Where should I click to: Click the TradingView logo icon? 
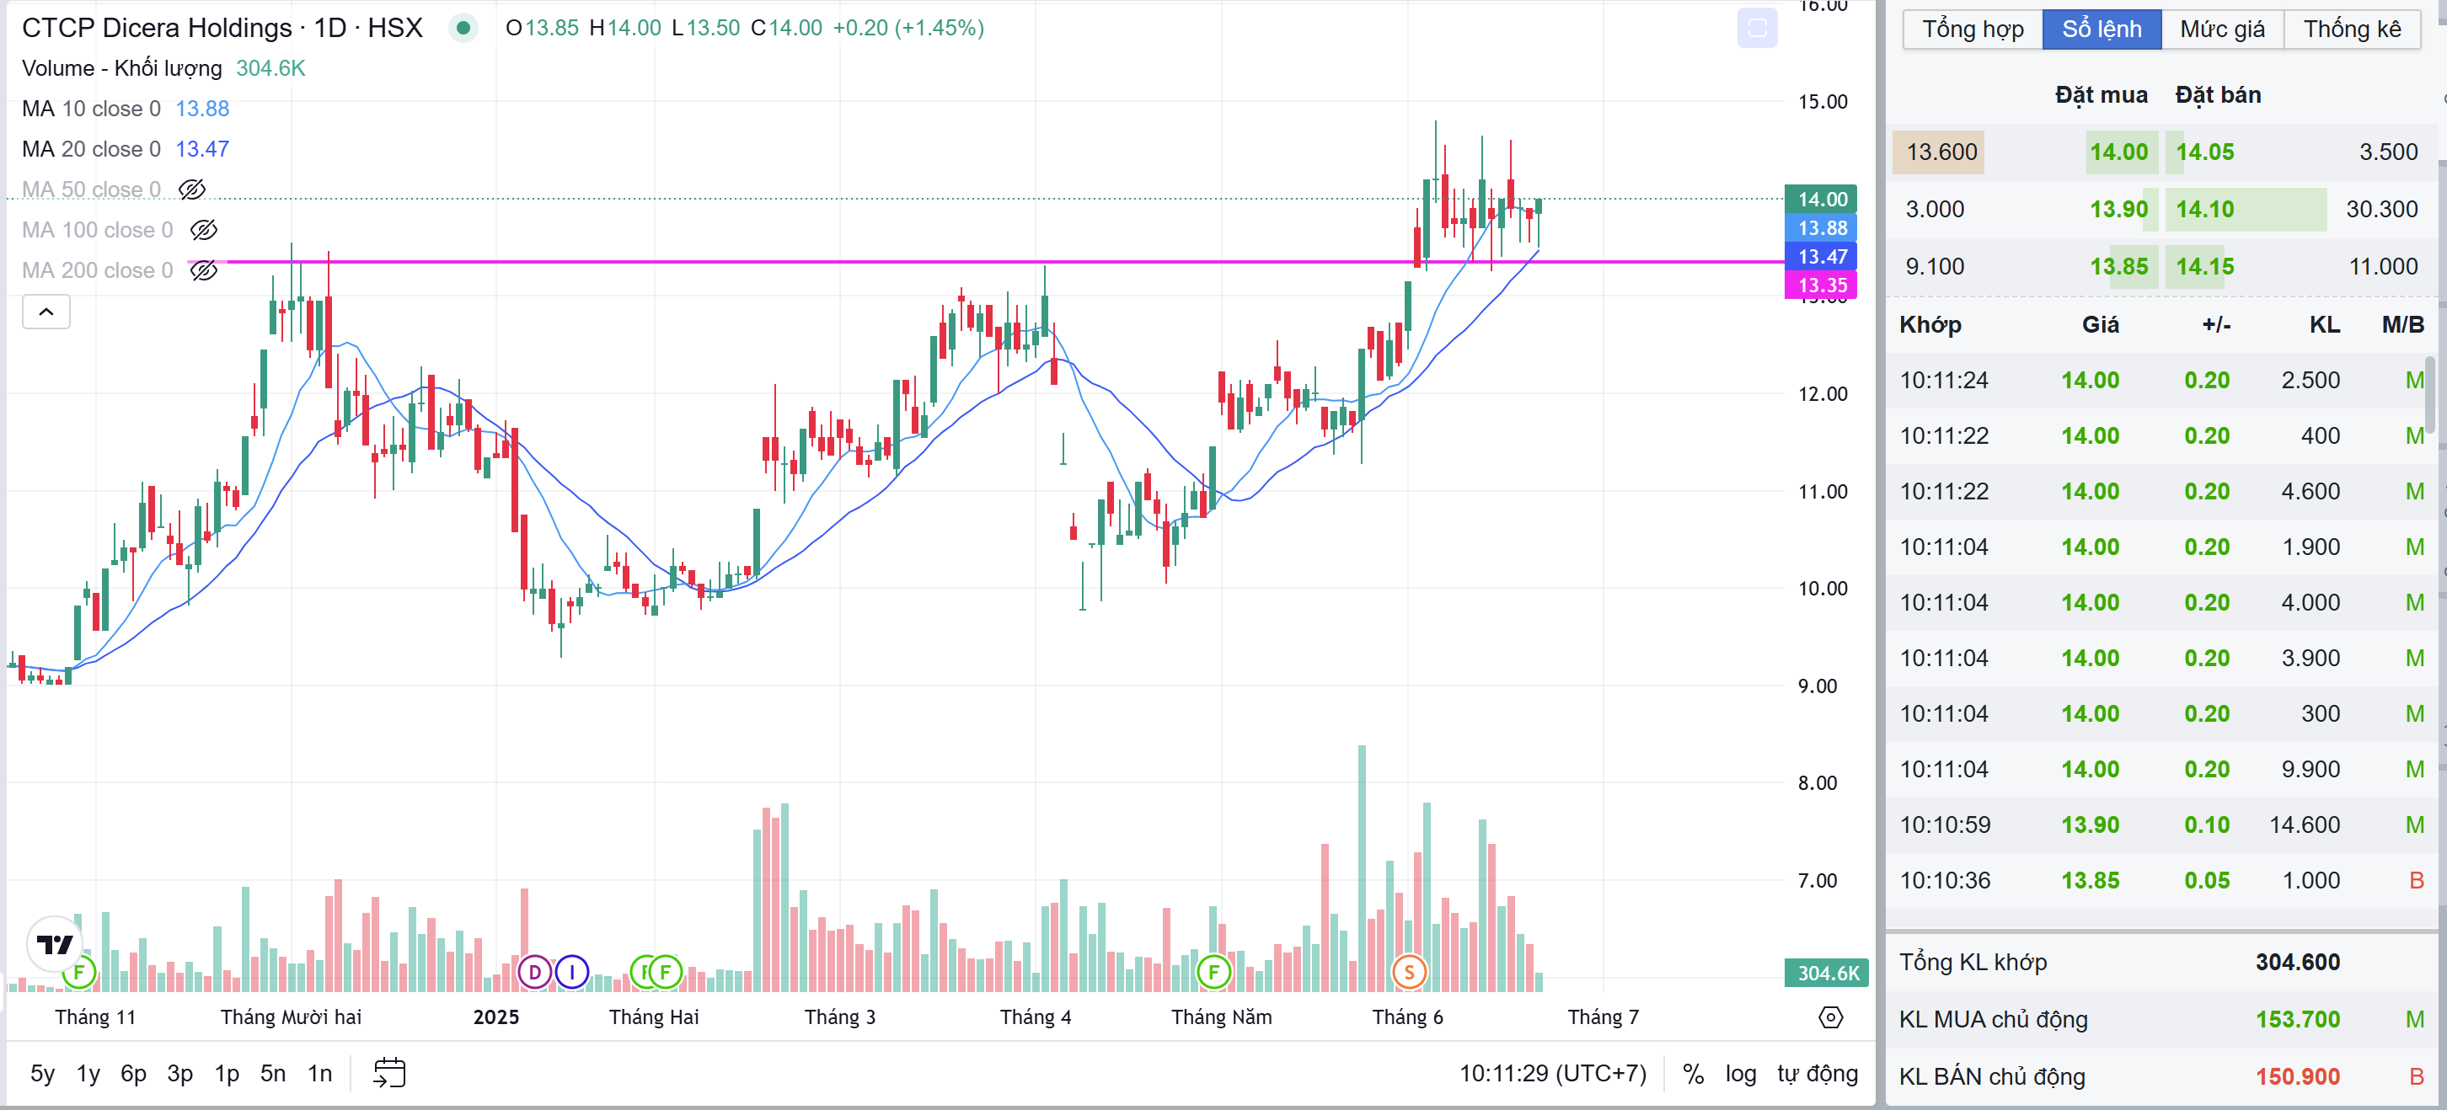pos(54,944)
